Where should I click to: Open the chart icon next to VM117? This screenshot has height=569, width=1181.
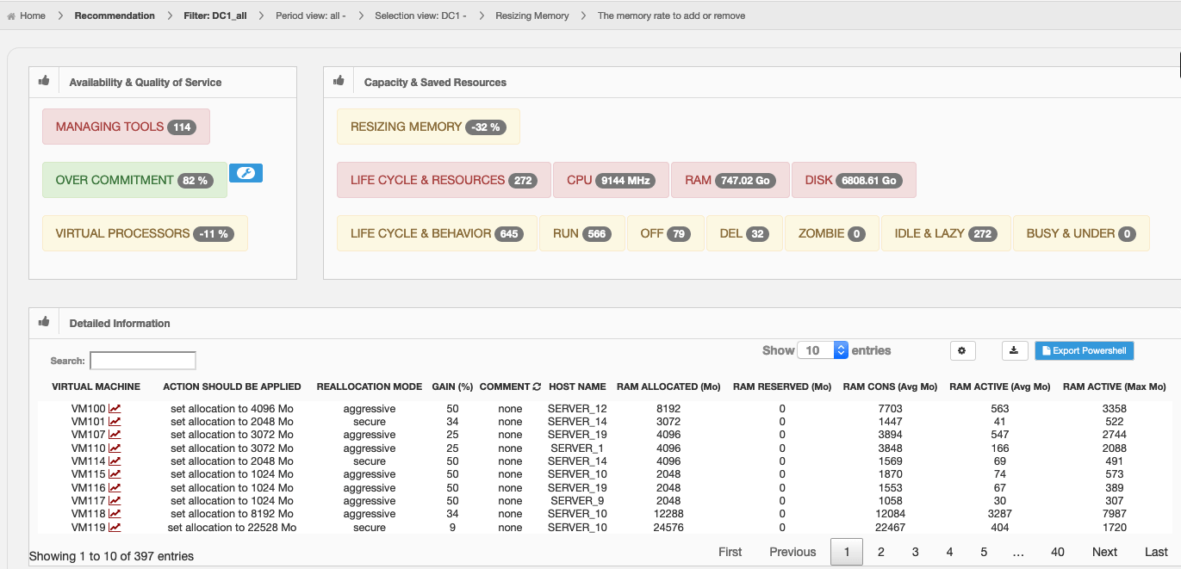pyautogui.click(x=115, y=501)
